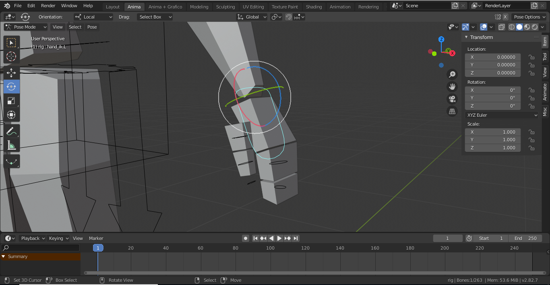This screenshot has width=550, height=285.
Task: Open the Blender logo menu
Action: 7,6
